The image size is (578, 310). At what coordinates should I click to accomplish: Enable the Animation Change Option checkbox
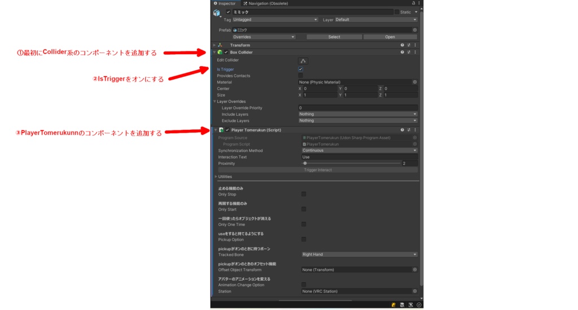pyautogui.click(x=304, y=285)
